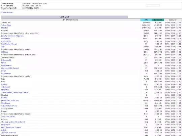
Task: Click the Last visit column header
Action: pyautogui.click(x=173, y=20)
